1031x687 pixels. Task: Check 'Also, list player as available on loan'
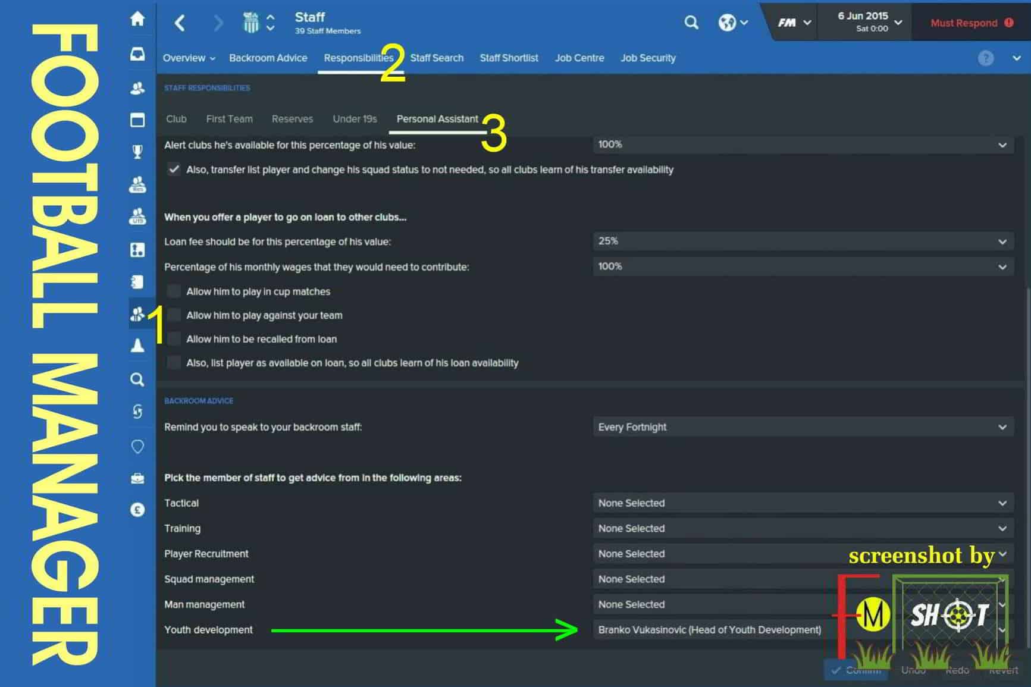tap(173, 363)
